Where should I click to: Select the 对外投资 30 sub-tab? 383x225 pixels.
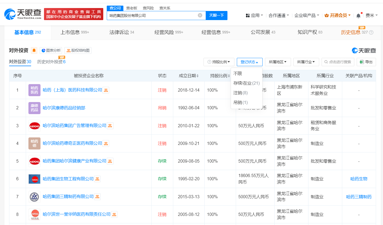pos(20,62)
